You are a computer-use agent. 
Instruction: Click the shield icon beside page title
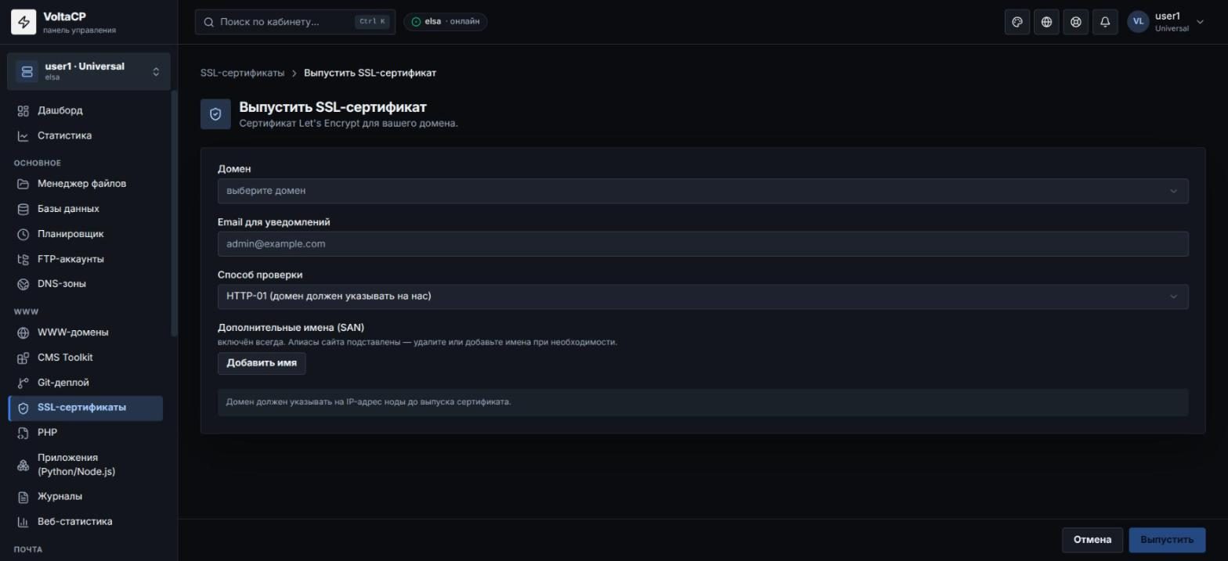(215, 114)
